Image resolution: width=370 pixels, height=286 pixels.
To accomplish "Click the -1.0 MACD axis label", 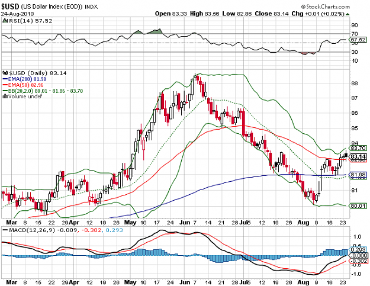I will coord(356,274).
